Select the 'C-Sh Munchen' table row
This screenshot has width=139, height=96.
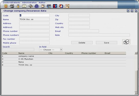[x=64, y=59]
